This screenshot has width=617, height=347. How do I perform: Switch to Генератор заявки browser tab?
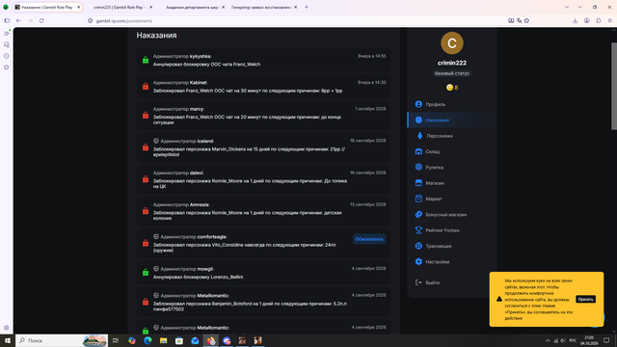[261, 7]
